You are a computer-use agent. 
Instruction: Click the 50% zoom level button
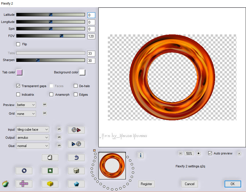pyautogui.click(x=189, y=153)
